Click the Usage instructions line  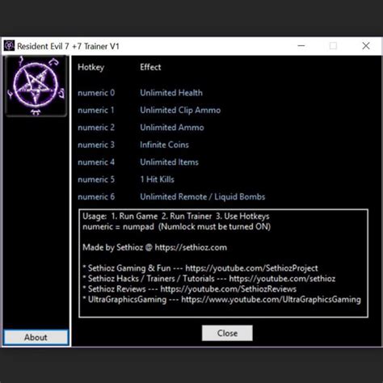coord(176,217)
